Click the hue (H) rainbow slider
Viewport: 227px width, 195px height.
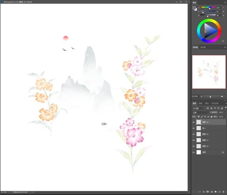[208, 7]
